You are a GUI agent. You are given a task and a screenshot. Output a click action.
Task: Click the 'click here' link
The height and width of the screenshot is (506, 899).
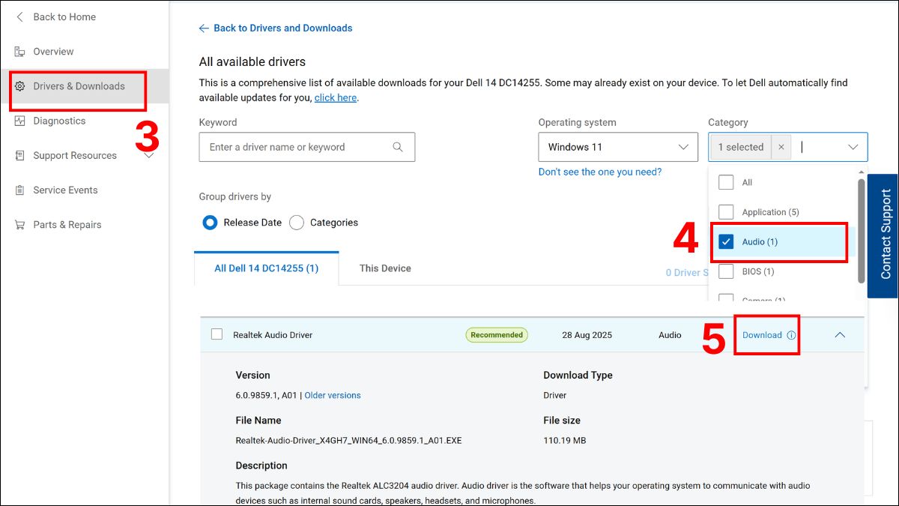tap(336, 97)
